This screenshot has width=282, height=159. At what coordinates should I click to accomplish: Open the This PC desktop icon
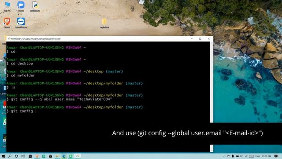coord(7,6)
